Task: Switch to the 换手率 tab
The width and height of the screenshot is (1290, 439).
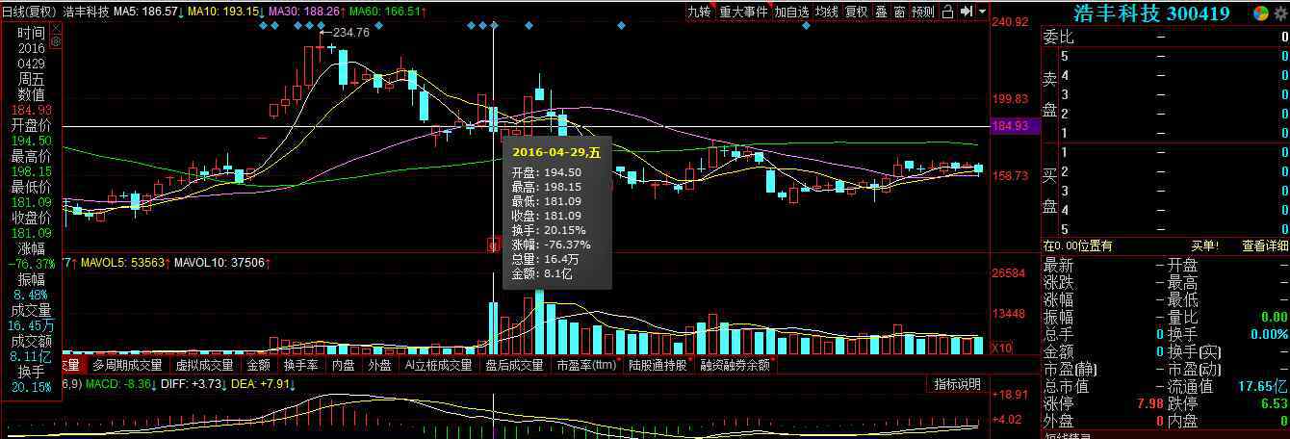Action: [x=300, y=366]
